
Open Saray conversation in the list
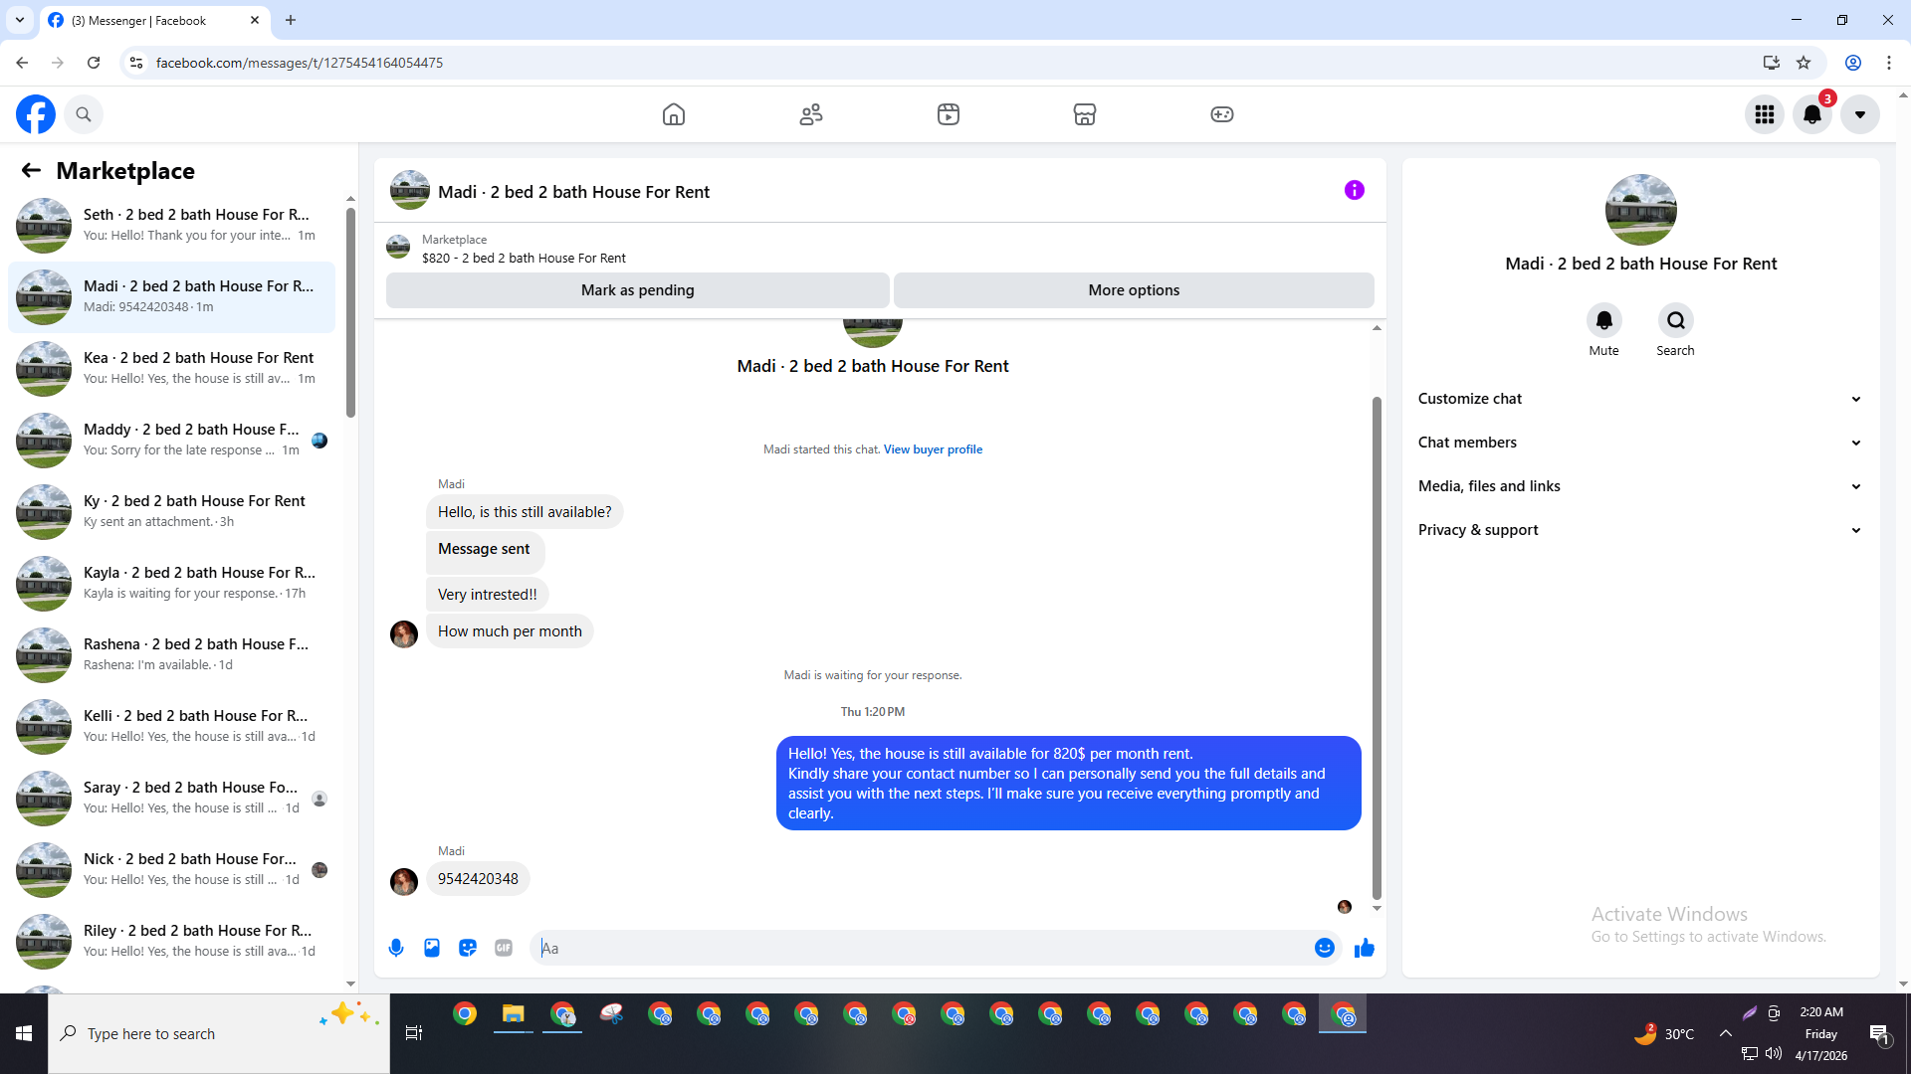(171, 799)
